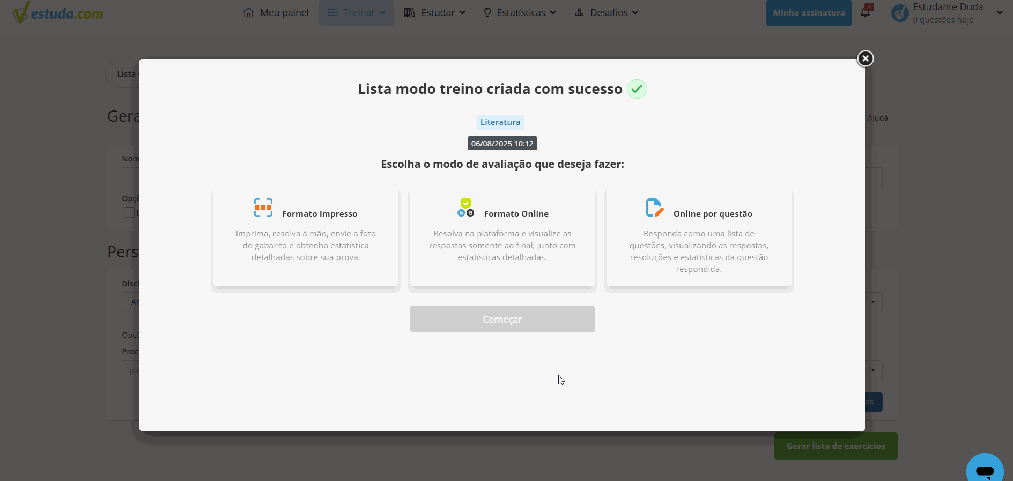The image size is (1013, 481).
Task: Click the Ajuda link behind the dialog
Action: 878,118
